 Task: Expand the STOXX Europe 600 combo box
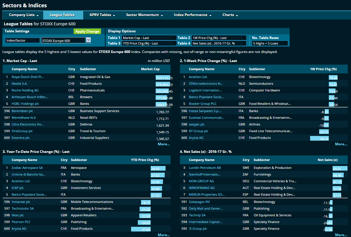click(88, 40)
